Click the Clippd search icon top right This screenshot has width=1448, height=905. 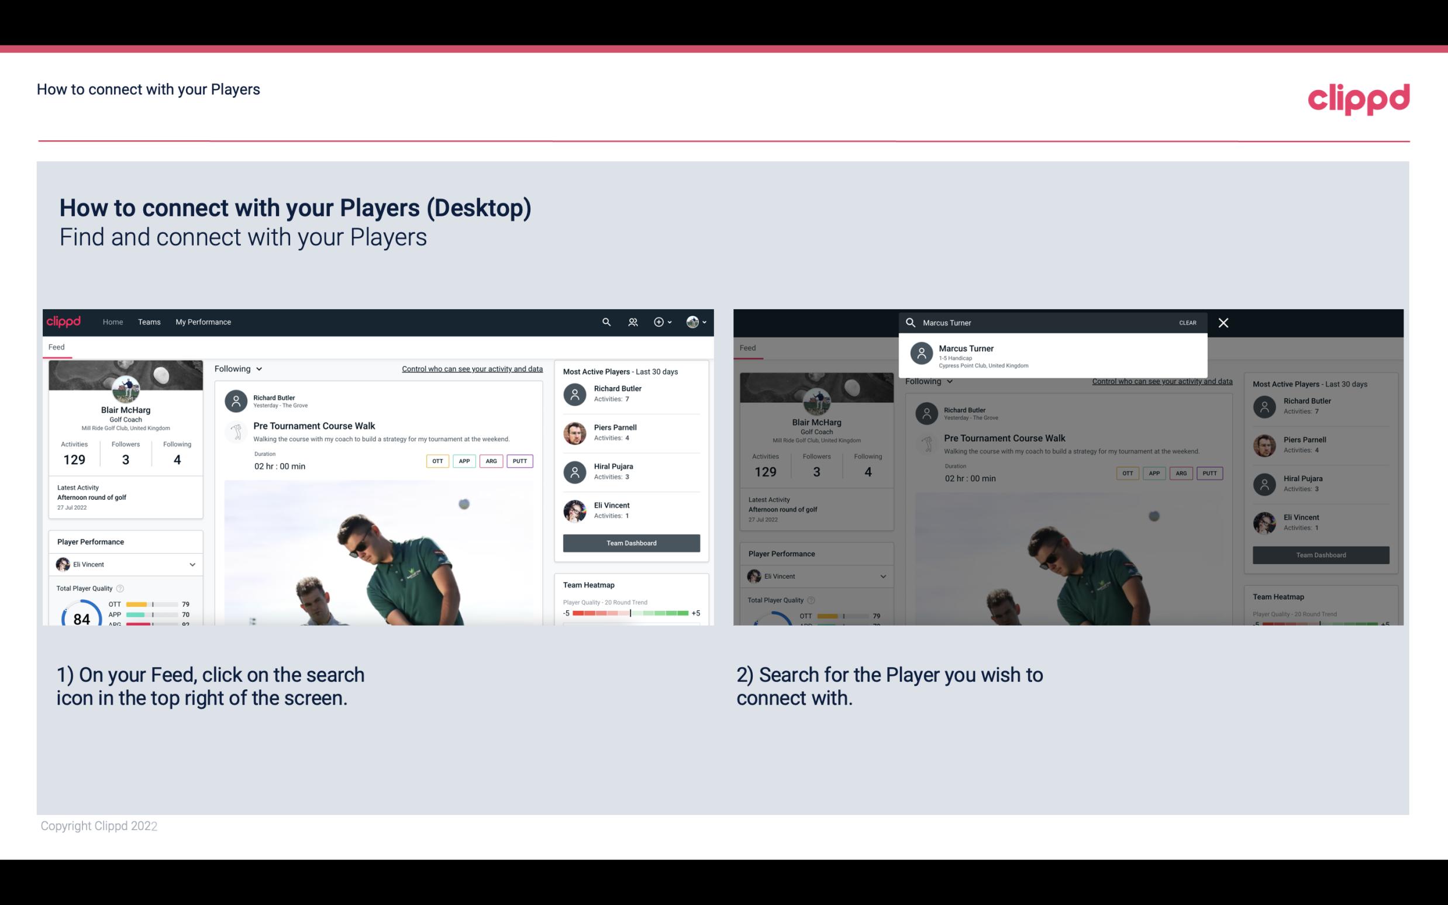click(606, 321)
